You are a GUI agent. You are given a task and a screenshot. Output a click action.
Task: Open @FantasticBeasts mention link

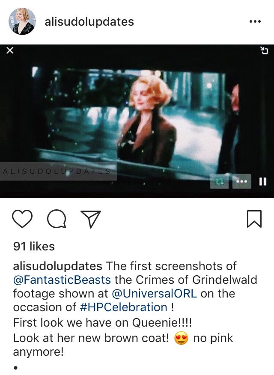62,280
